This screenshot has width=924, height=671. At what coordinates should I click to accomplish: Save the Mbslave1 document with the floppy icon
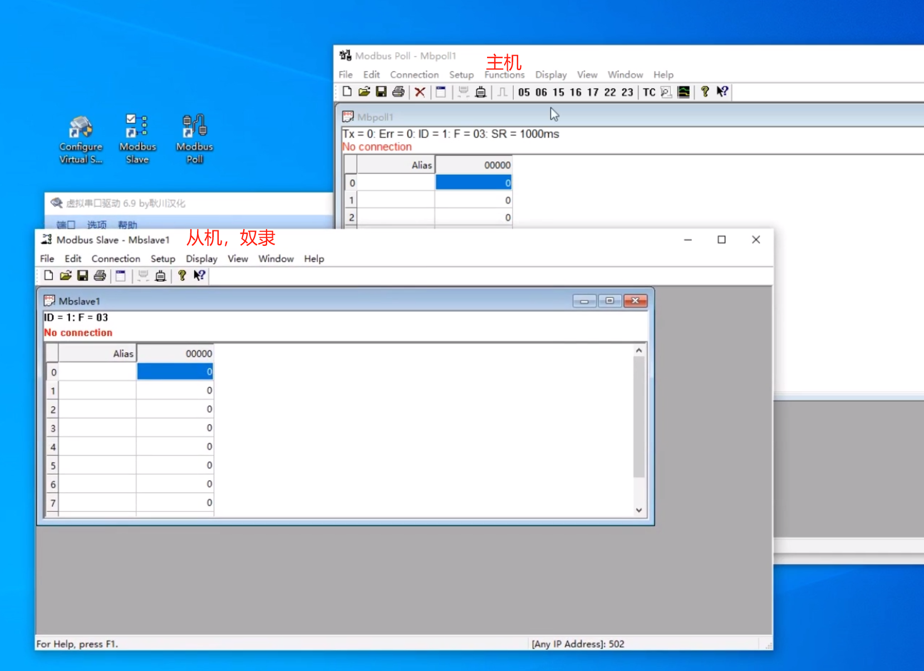click(83, 275)
